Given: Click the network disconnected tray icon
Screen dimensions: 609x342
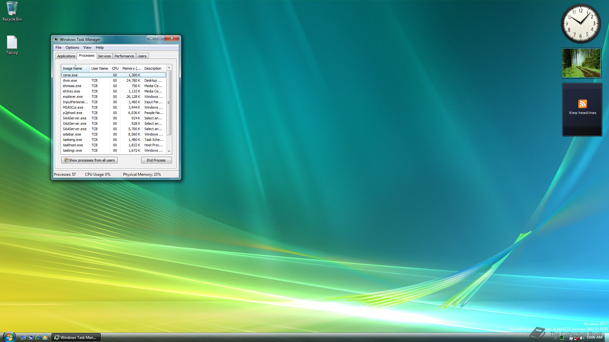Looking at the screenshot, I should [576, 338].
